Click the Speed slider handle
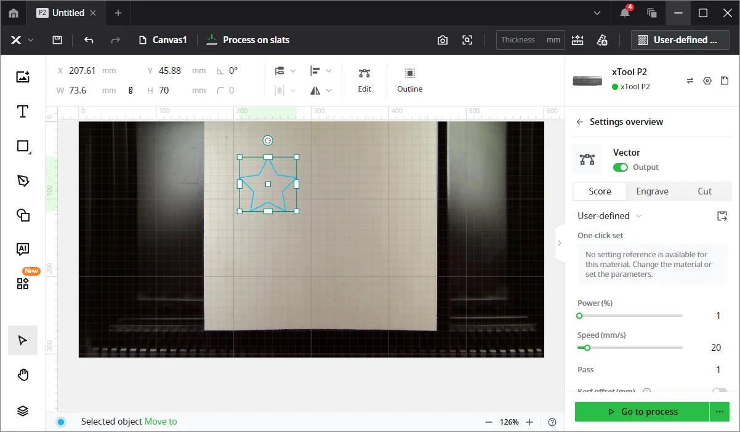The image size is (740, 432). [x=587, y=348]
